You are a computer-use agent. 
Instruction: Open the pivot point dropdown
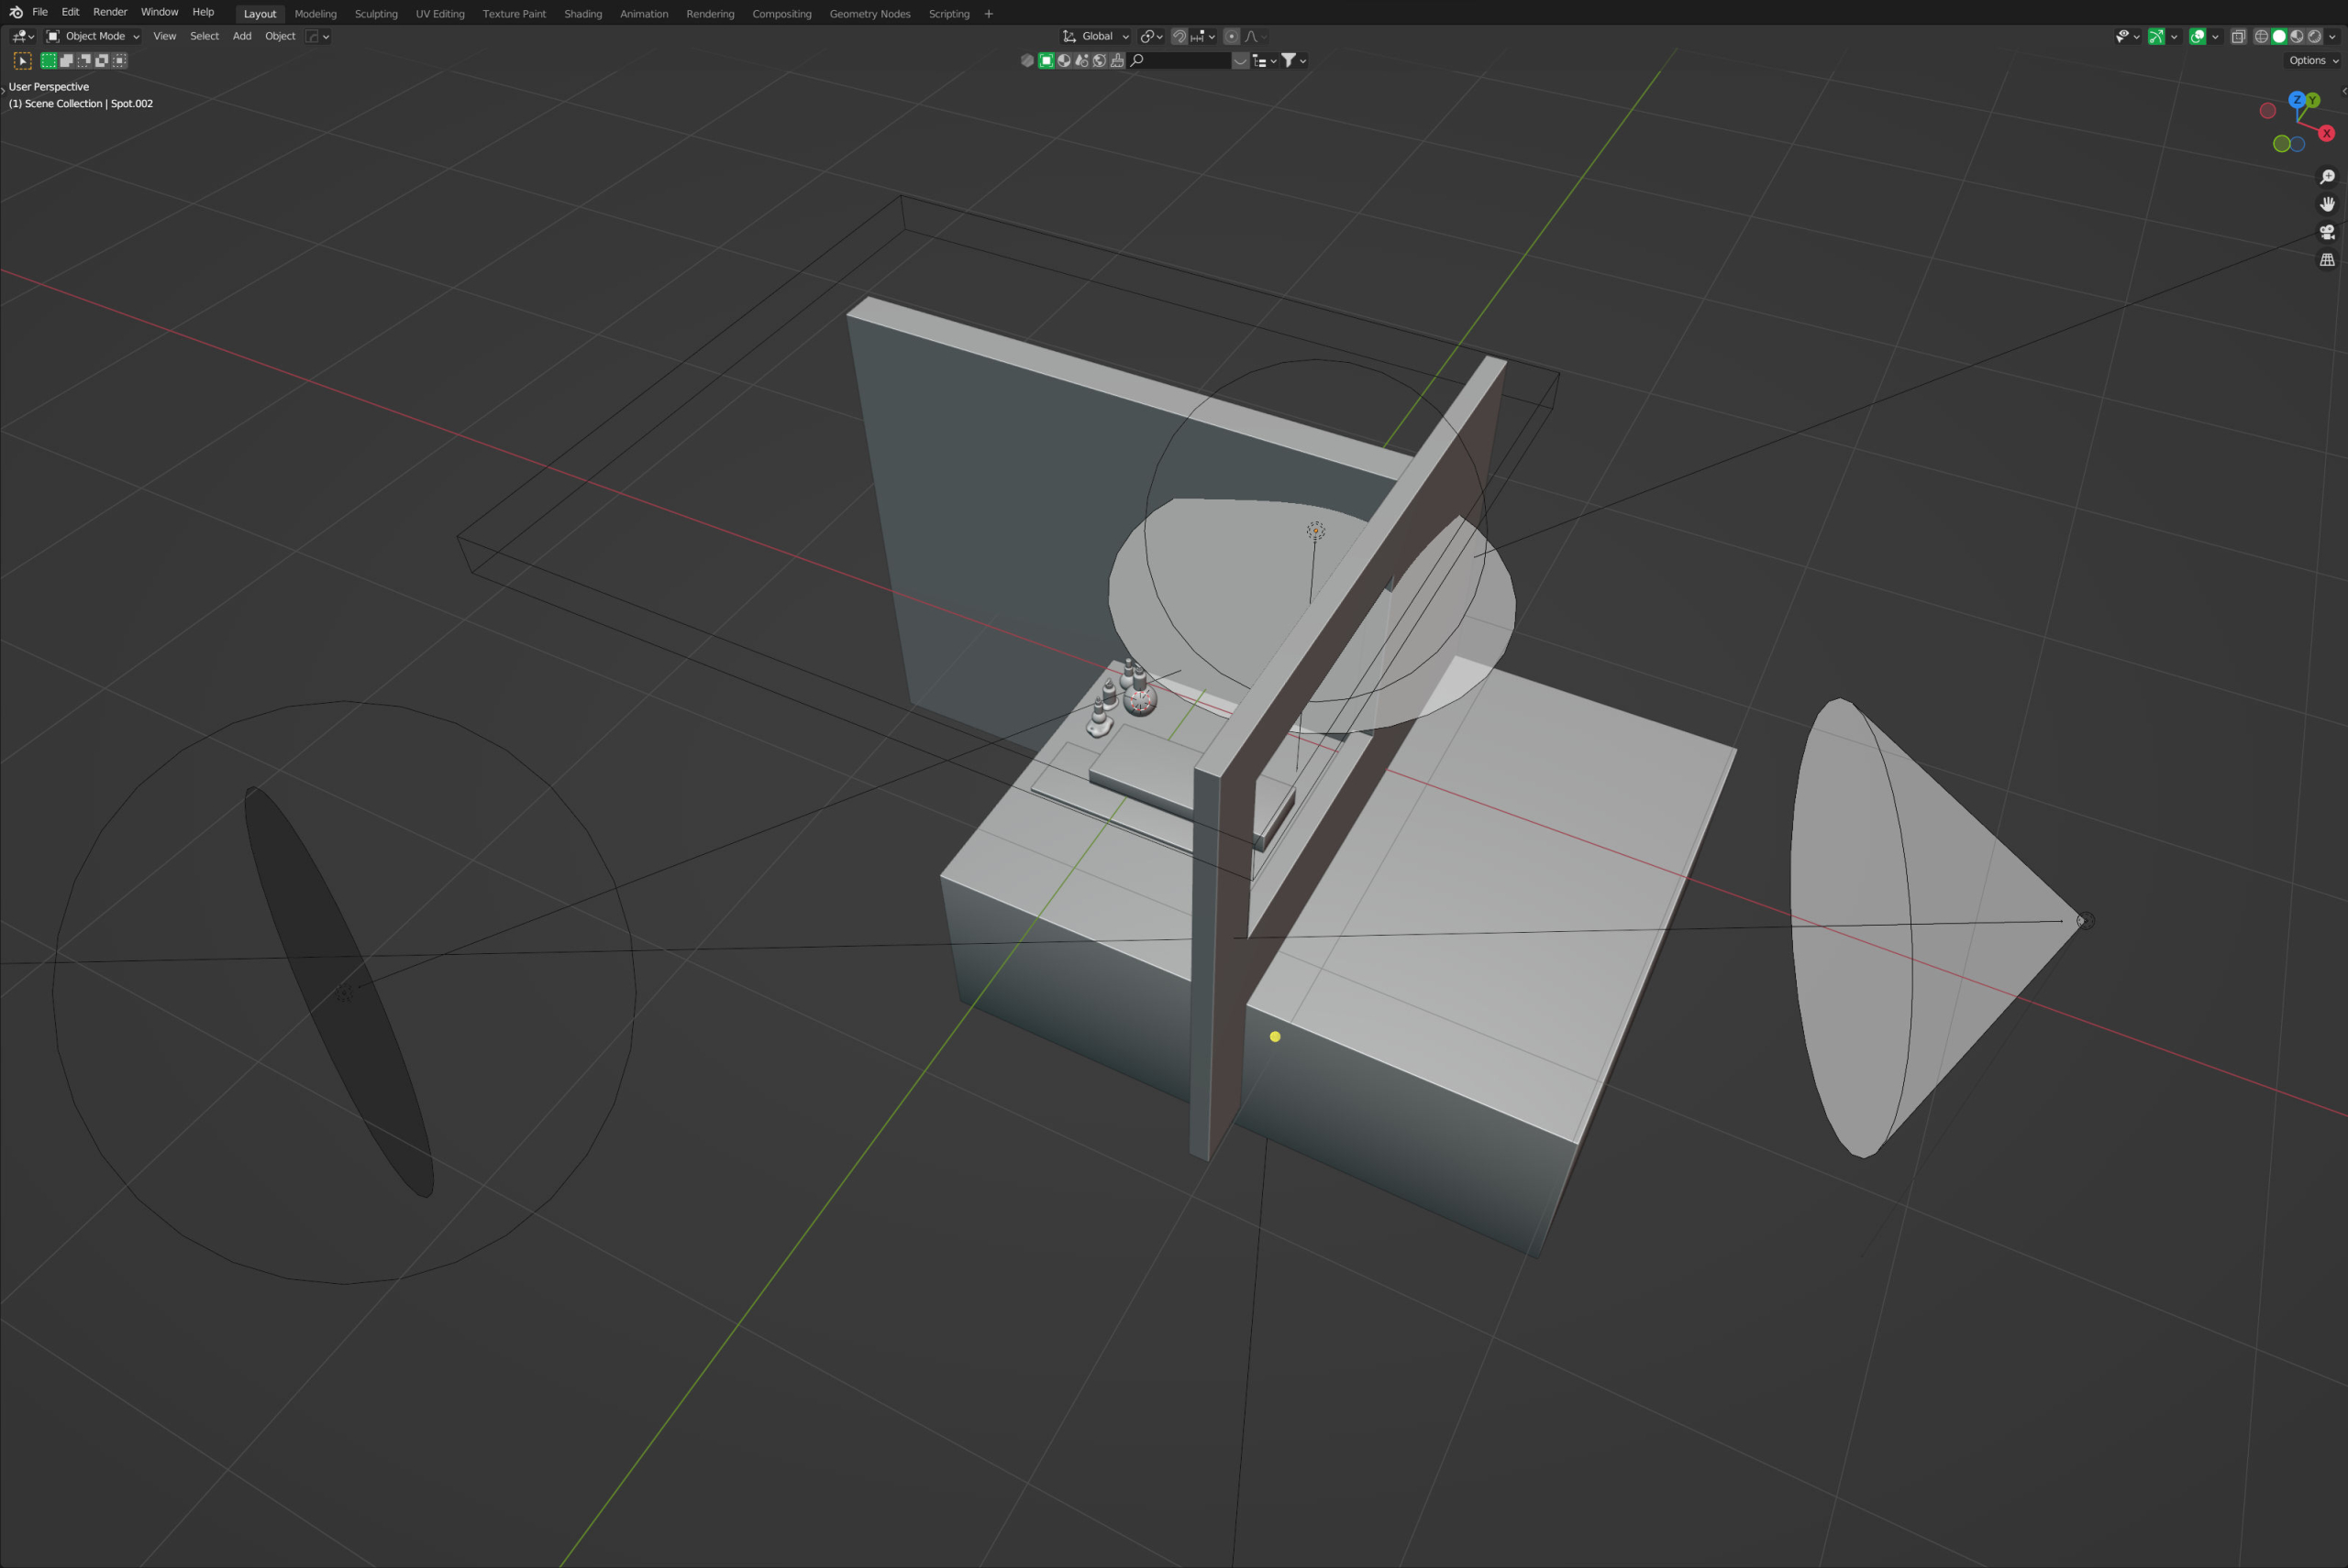pos(1152,36)
